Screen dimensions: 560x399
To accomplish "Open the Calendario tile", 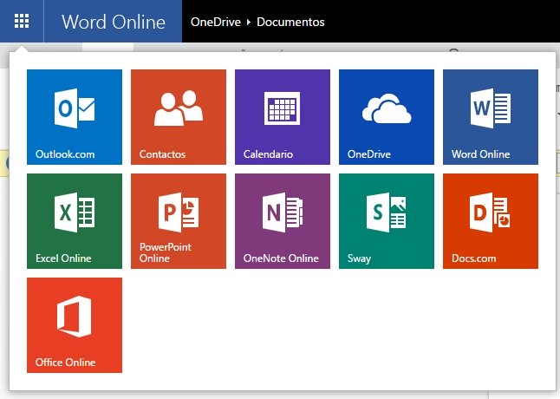I will (x=283, y=117).
